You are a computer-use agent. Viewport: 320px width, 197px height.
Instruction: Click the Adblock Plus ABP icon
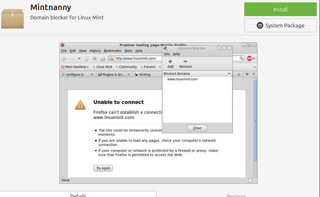click(249, 58)
